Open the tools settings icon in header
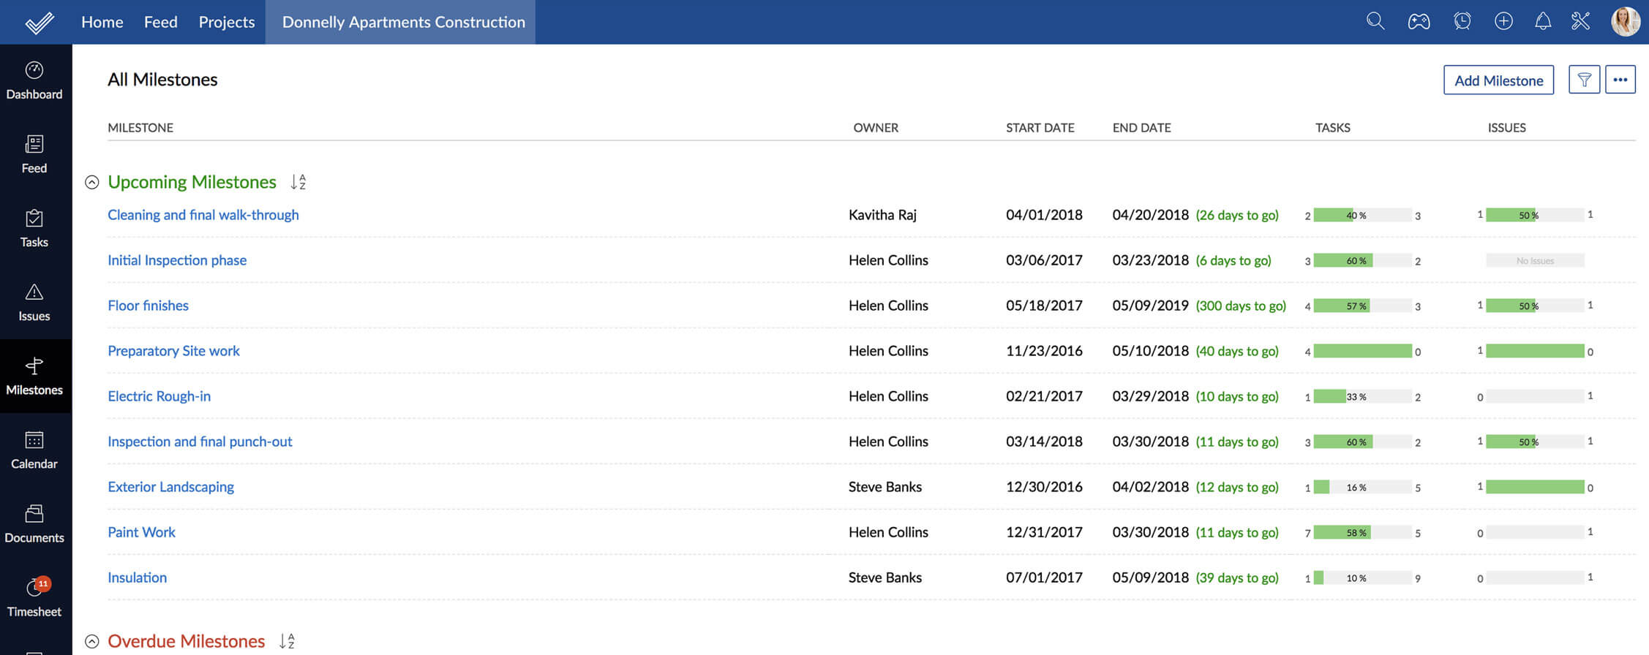The image size is (1649, 655). point(1581,21)
